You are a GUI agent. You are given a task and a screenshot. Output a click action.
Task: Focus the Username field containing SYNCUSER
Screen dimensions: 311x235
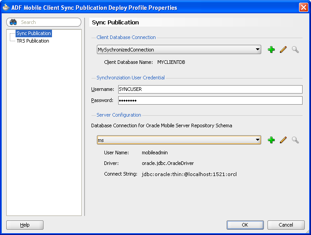[x=210, y=89]
